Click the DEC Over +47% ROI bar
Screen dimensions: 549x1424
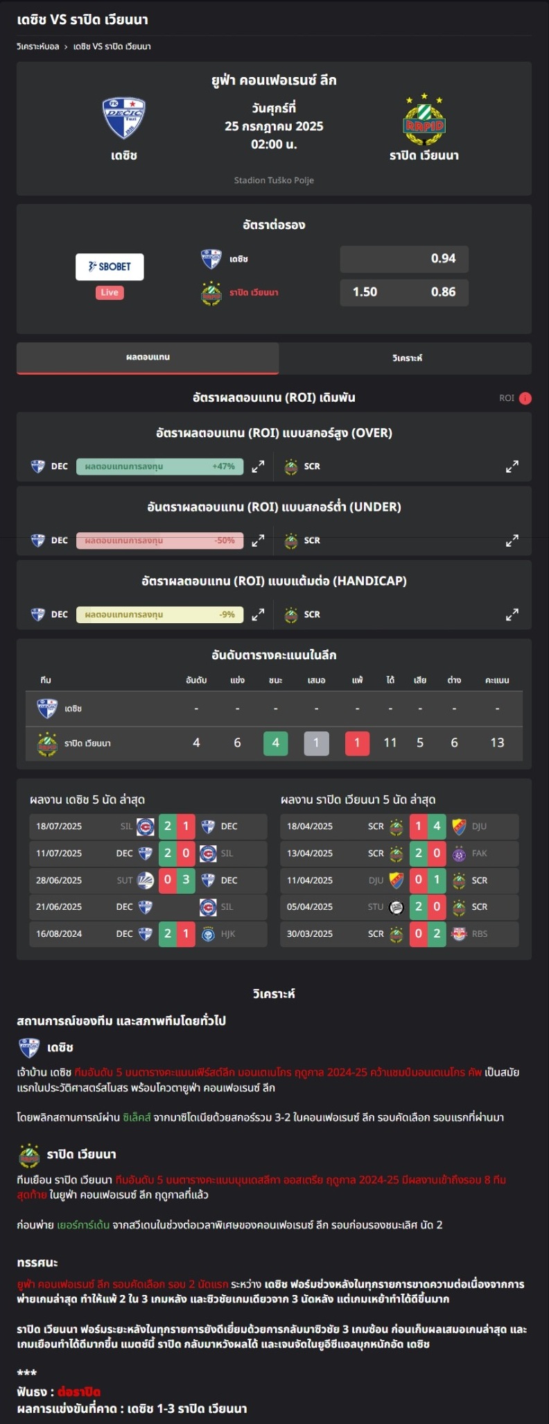pos(160,466)
